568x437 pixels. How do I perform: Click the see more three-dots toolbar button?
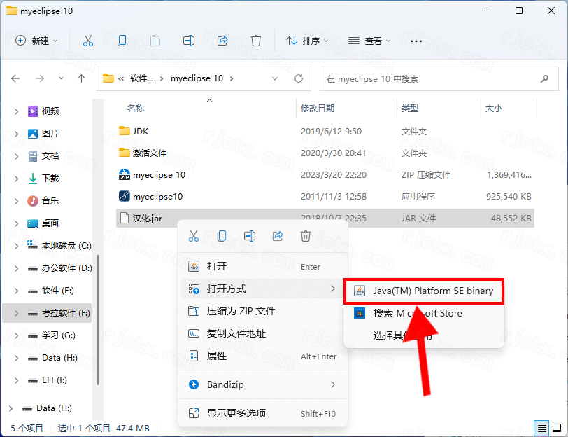tap(416, 41)
